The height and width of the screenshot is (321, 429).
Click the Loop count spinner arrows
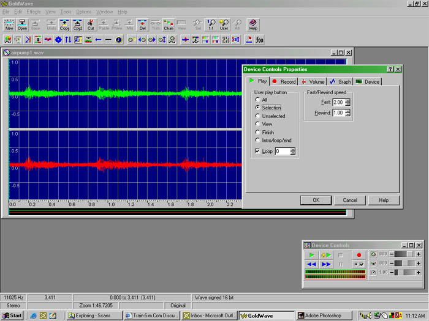tap(292, 151)
